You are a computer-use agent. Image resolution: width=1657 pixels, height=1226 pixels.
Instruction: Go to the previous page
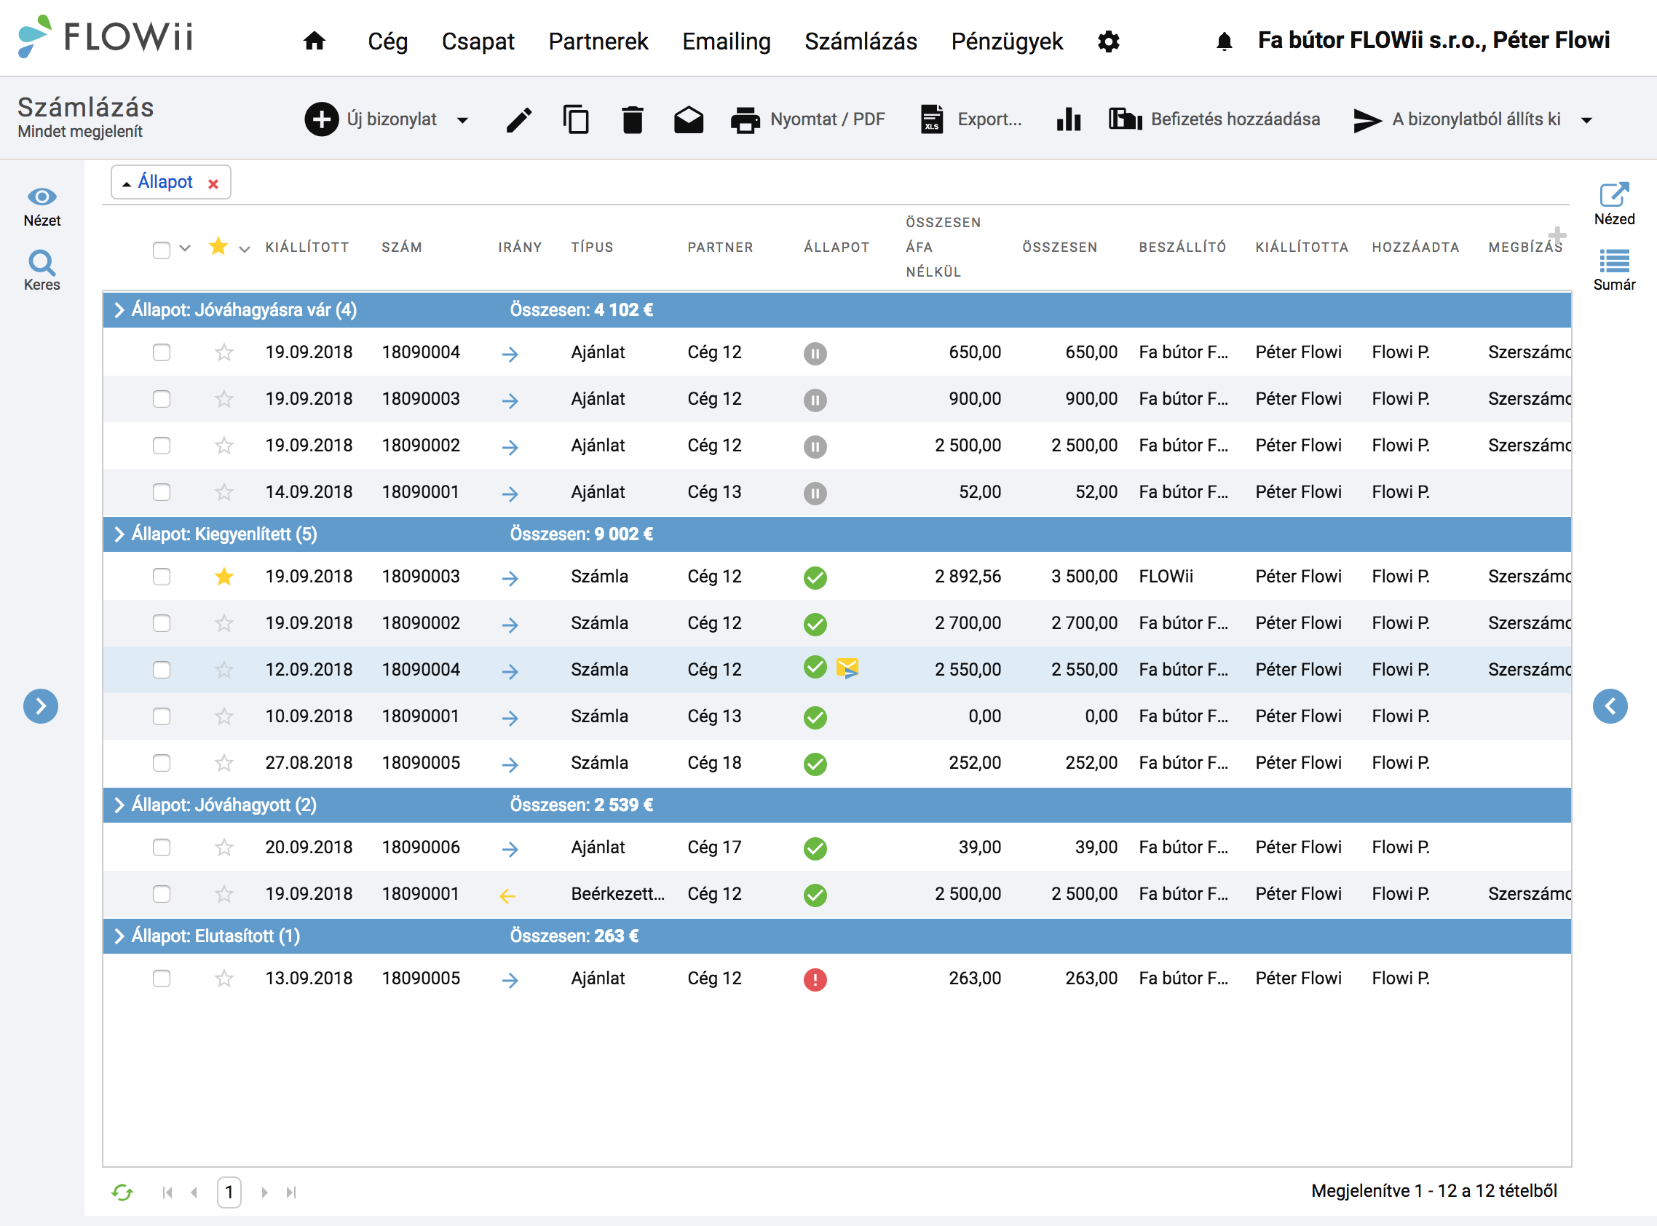click(x=194, y=1192)
